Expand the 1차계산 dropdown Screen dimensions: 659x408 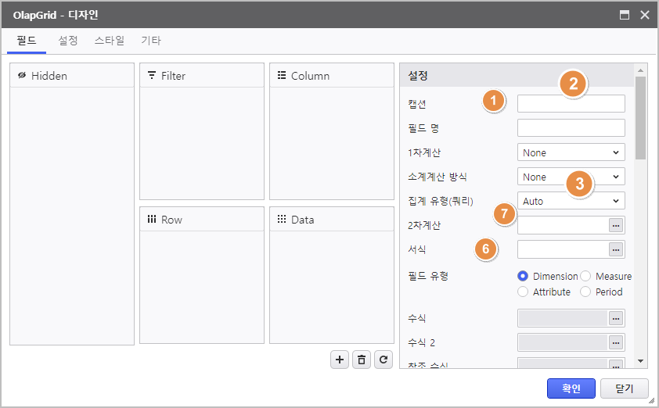pos(571,152)
